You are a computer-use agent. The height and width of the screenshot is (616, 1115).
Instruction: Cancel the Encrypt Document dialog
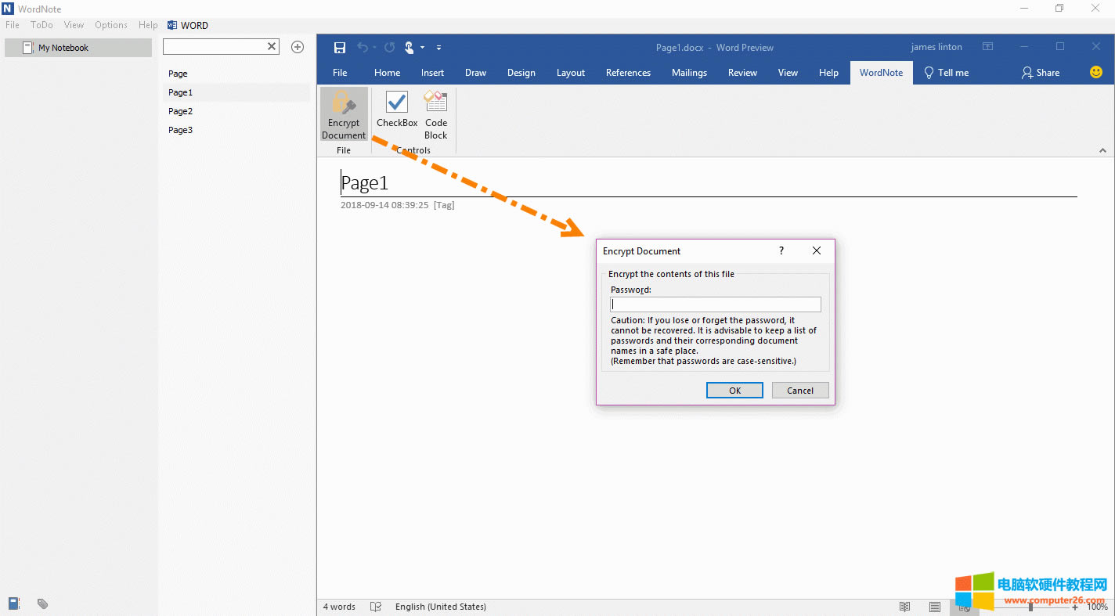[800, 391]
